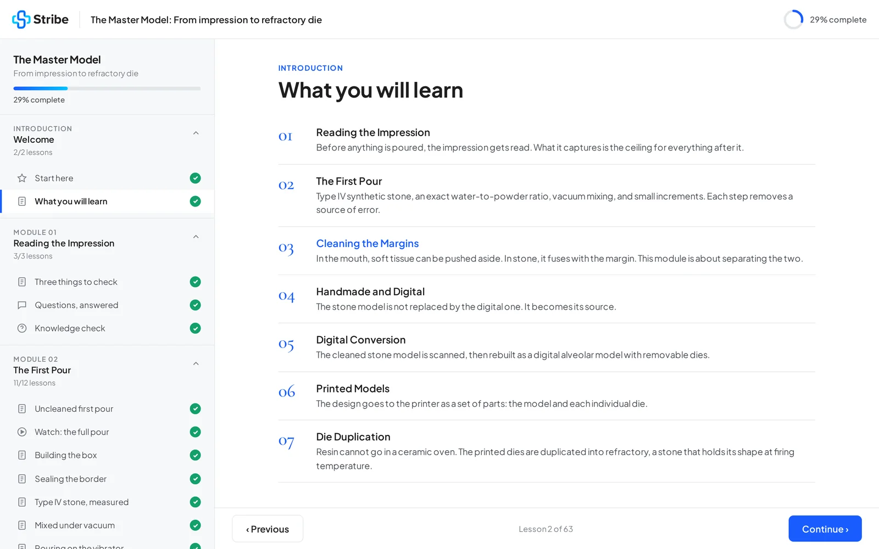
Task: Click the 3/3 lessons count text
Action: (x=33, y=256)
